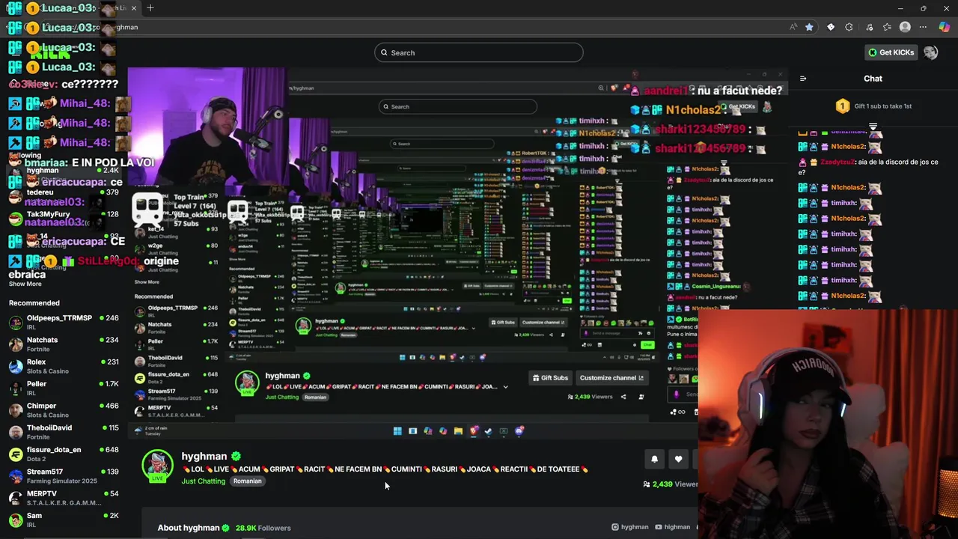
Task: Toggle notifications bell for hyghman
Action: (x=654, y=459)
